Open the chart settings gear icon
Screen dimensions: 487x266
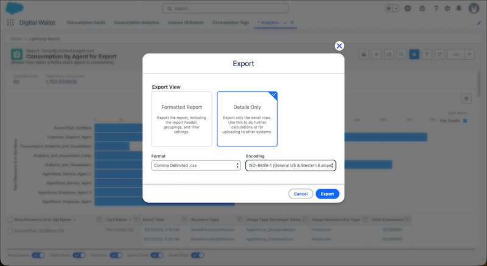point(466,98)
